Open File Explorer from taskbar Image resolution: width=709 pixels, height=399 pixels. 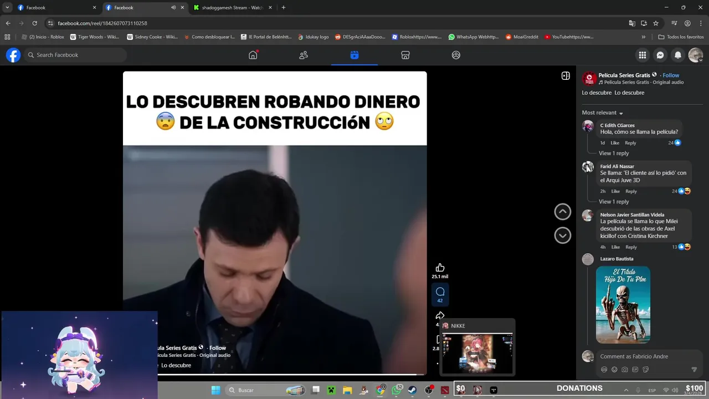point(347,390)
